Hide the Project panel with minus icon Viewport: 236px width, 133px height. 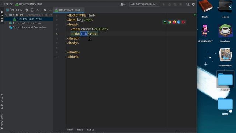(50, 10)
